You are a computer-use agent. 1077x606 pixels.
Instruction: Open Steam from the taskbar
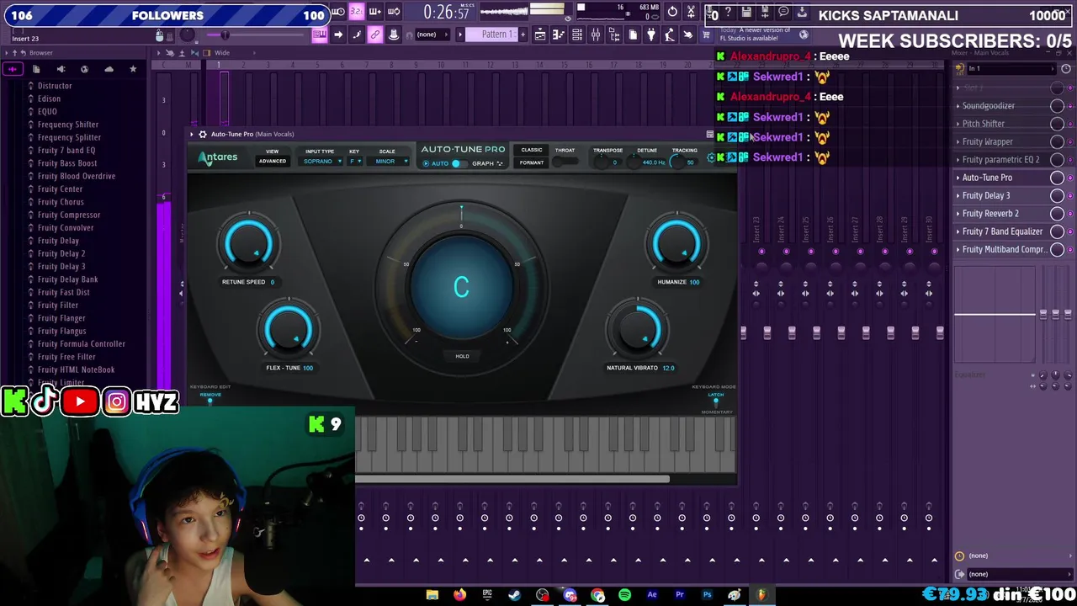coord(514,595)
